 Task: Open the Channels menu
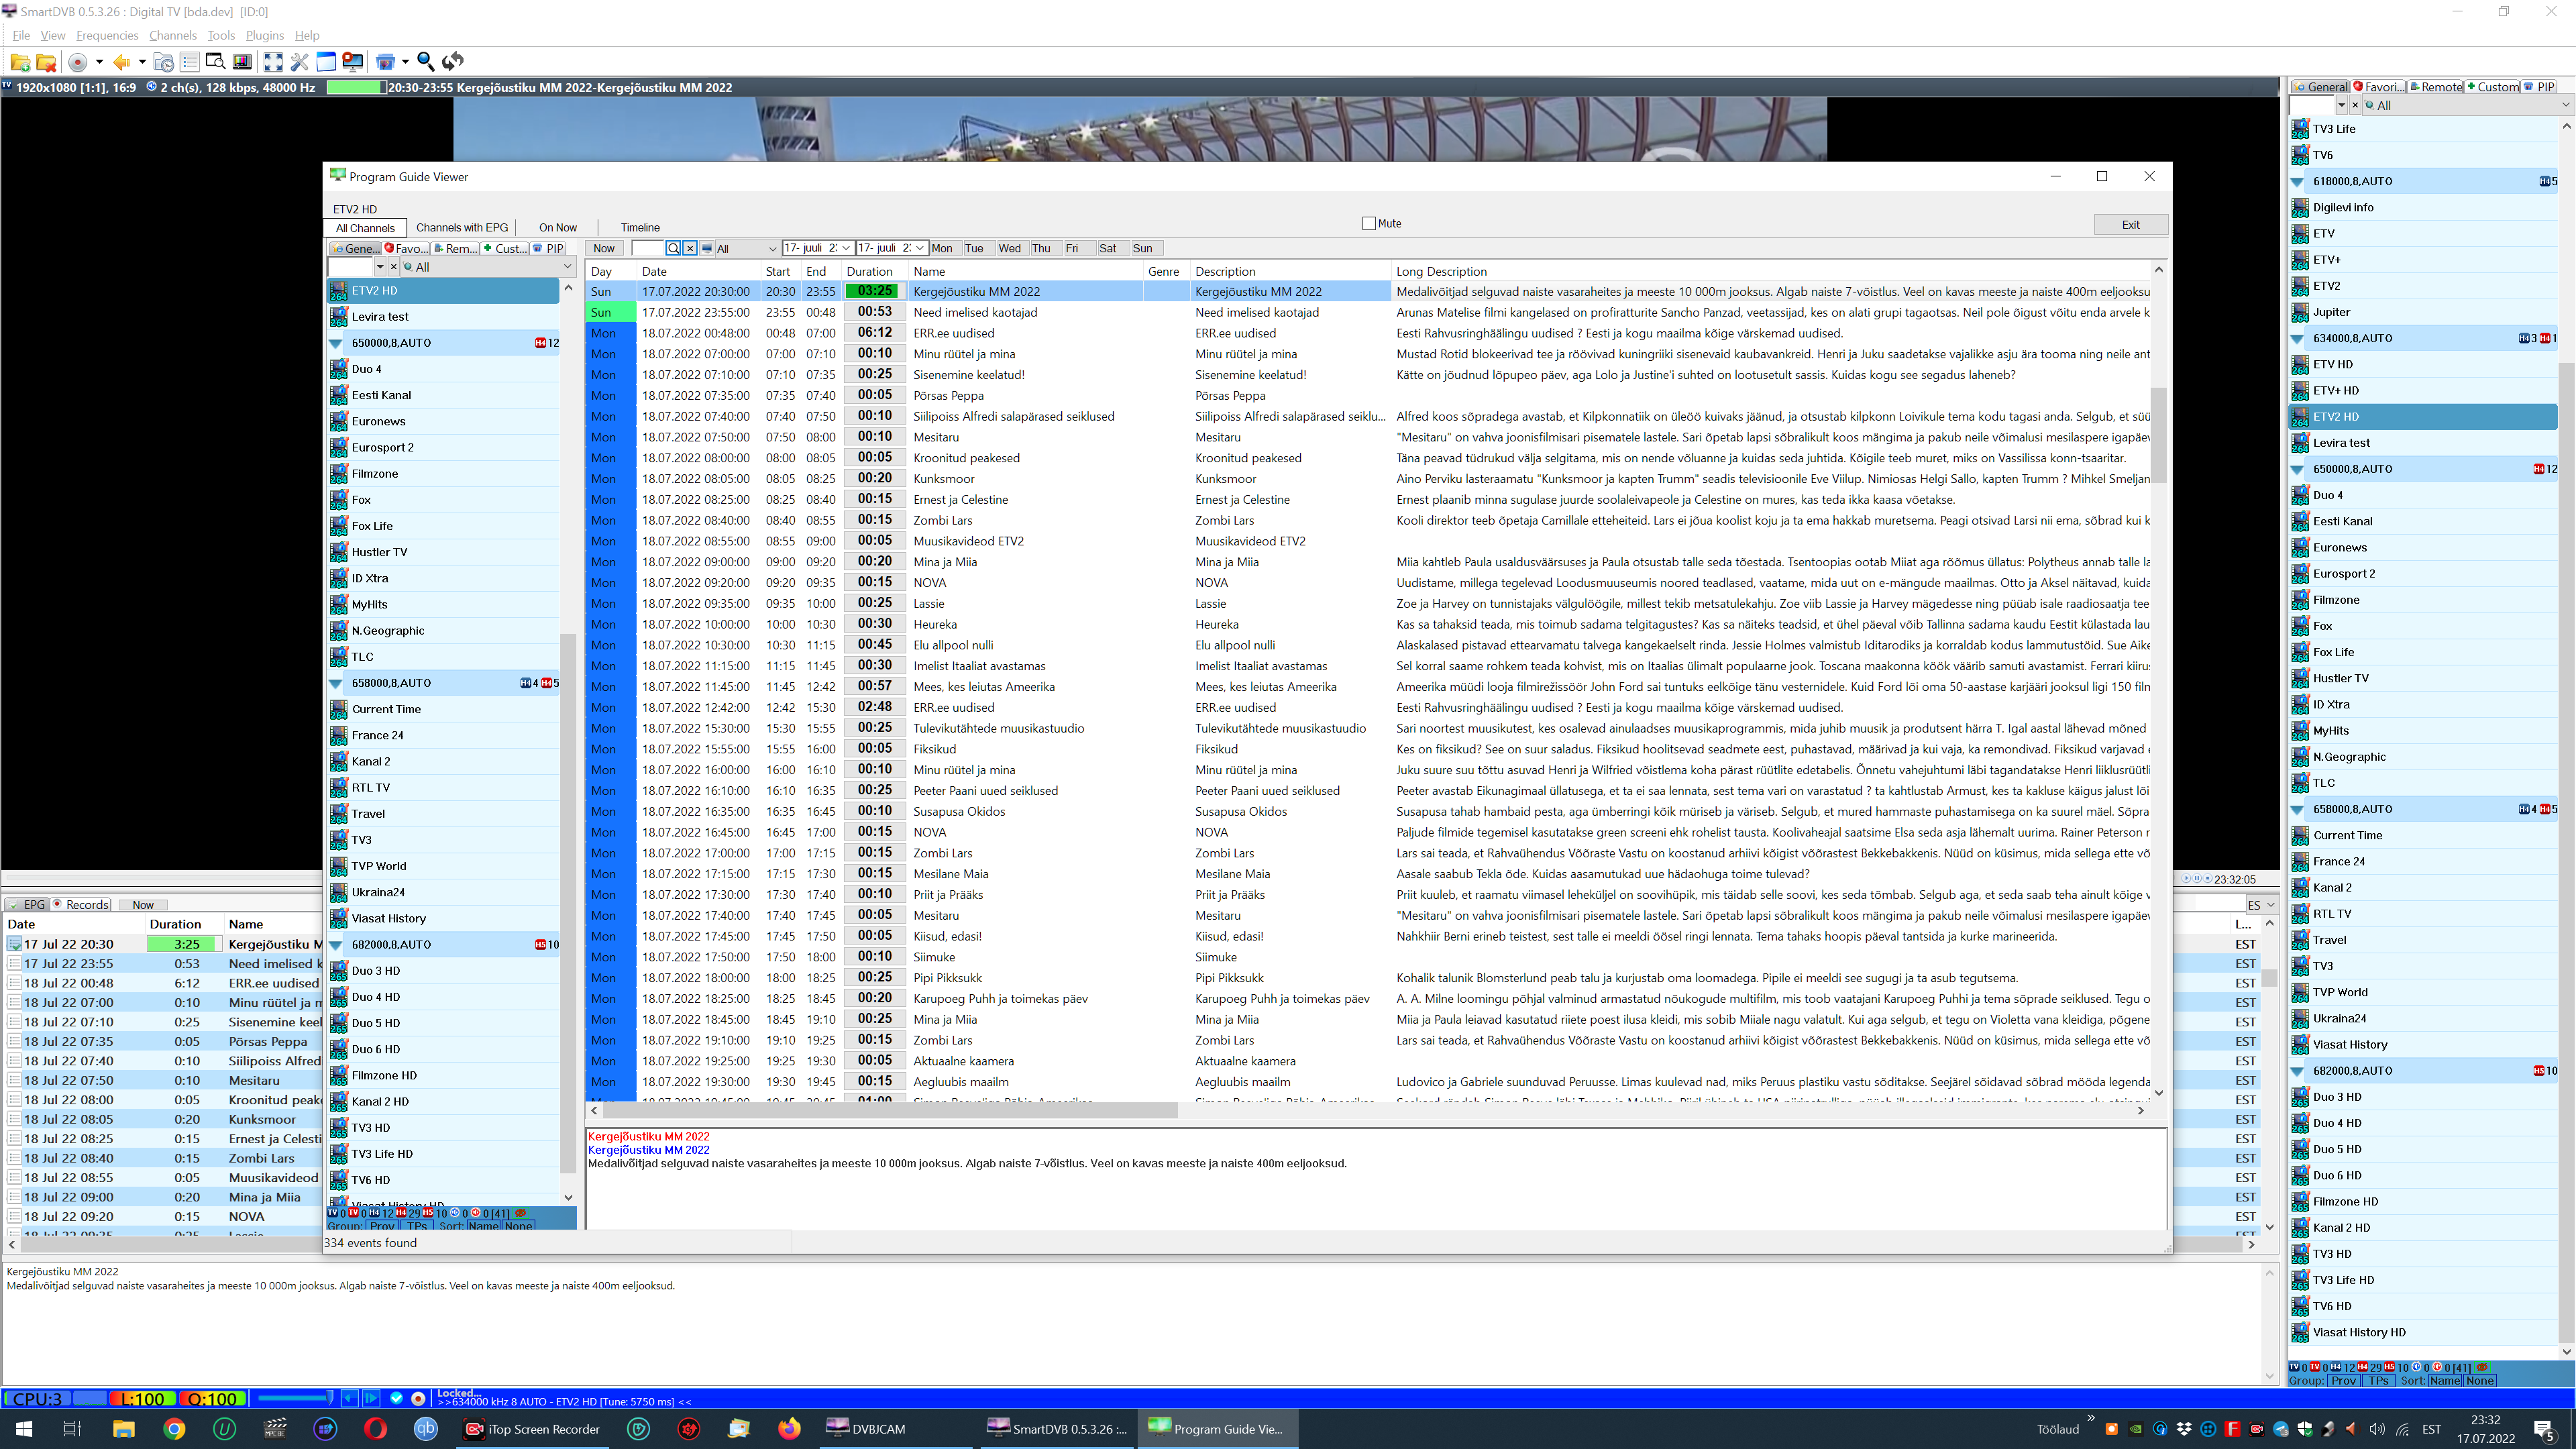[x=172, y=35]
